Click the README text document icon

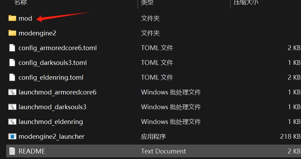(12, 151)
